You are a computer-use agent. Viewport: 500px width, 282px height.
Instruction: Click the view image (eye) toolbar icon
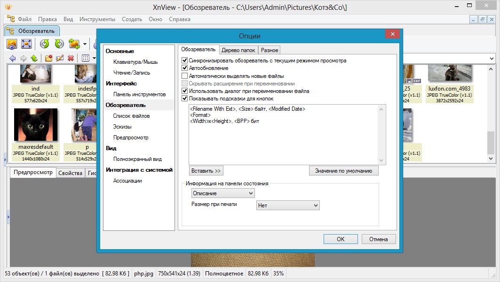click(x=12, y=44)
